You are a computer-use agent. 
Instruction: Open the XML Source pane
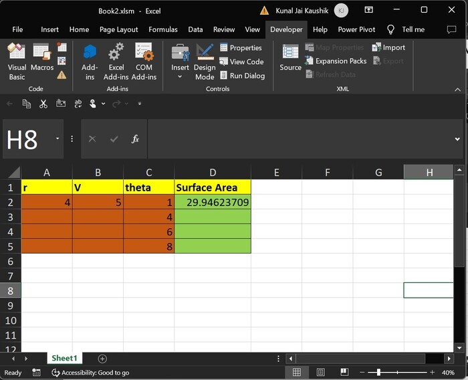pyautogui.click(x=290, y=58)
